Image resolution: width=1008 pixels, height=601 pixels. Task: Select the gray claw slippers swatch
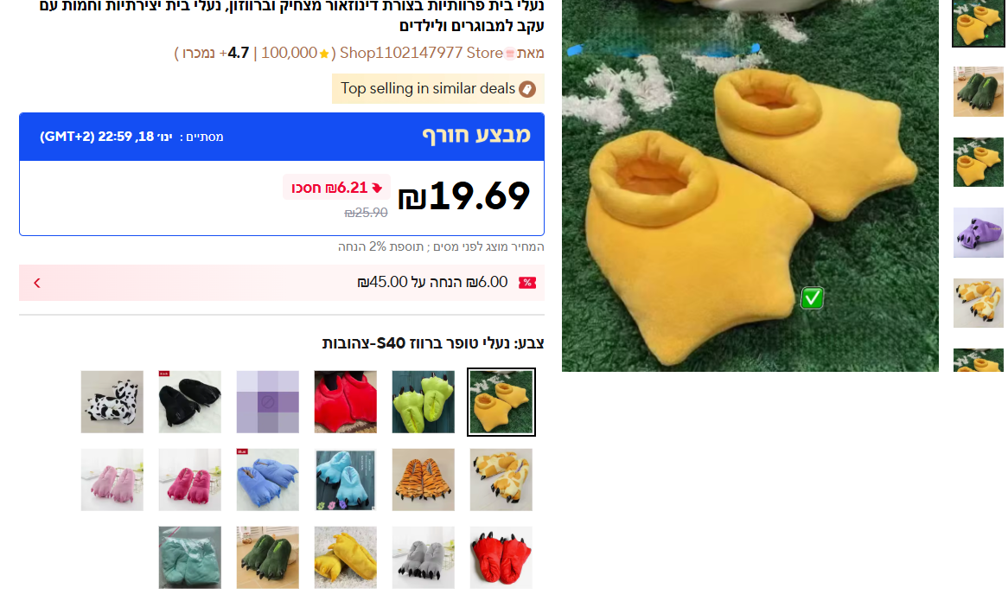[423, 557]
